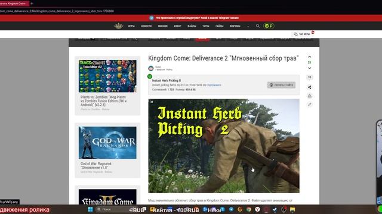Open the comments counter showing 18
The image size is (382, 214).
pyautogui.click(x=309, y=77)
